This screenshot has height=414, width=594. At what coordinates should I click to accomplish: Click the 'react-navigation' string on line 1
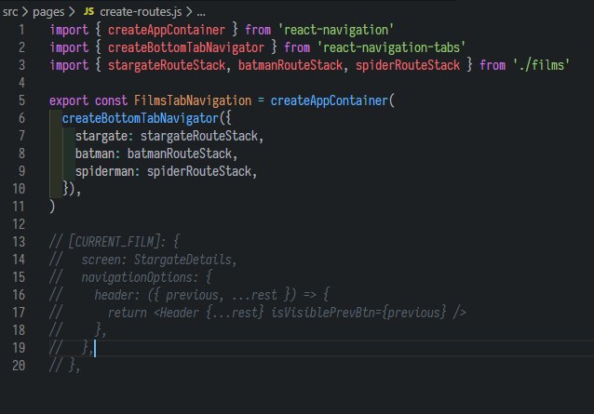tap(336, 30)
